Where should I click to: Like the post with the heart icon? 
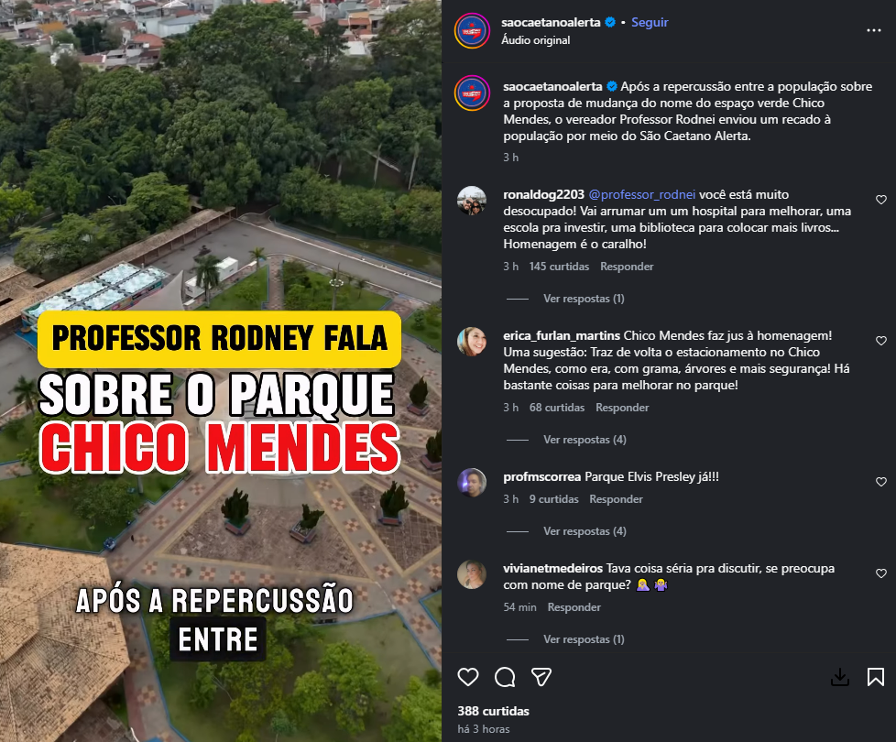[468, 677]
